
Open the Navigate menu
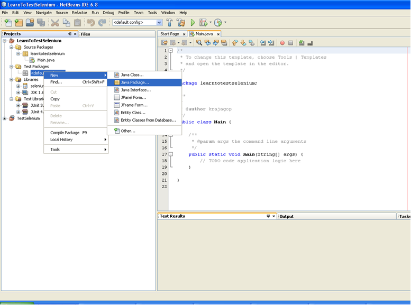44,13
